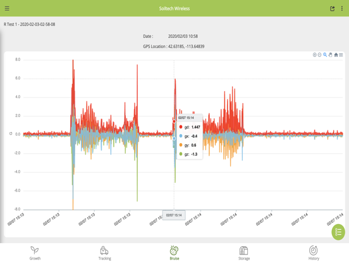Switch to the Tracking tab

(x=104, y=253)
